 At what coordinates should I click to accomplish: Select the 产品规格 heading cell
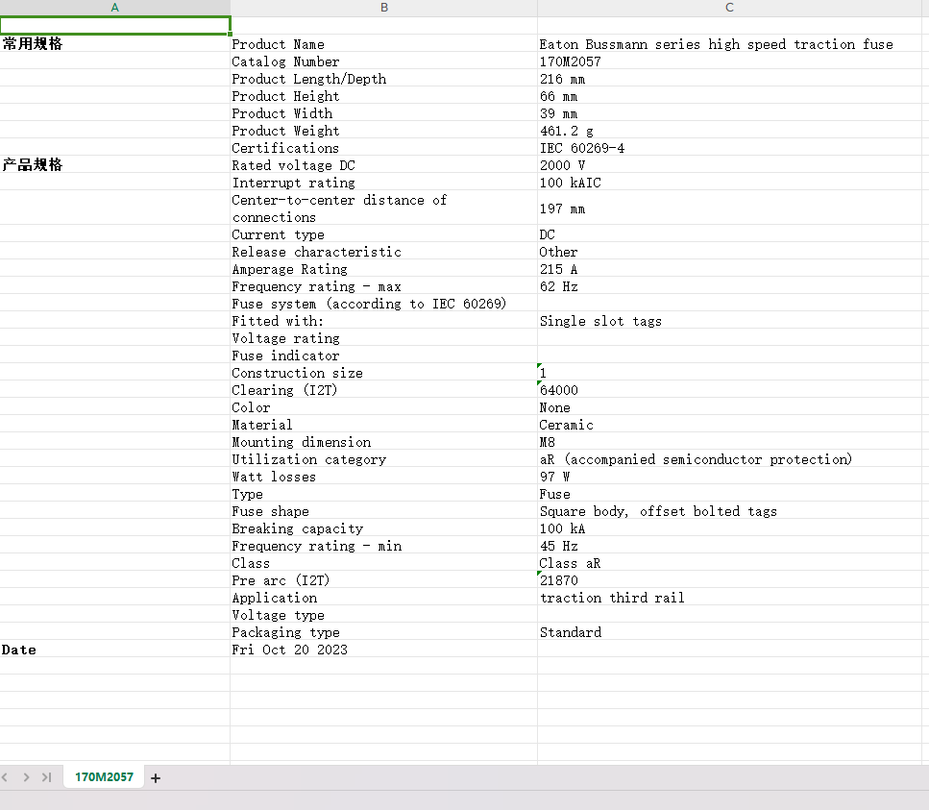115,164
